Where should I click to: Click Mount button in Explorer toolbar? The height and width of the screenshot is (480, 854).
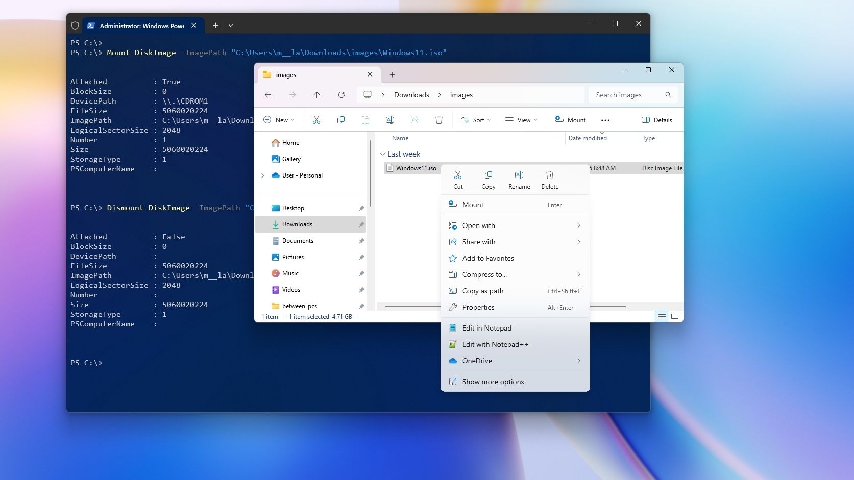pos(571,120)
